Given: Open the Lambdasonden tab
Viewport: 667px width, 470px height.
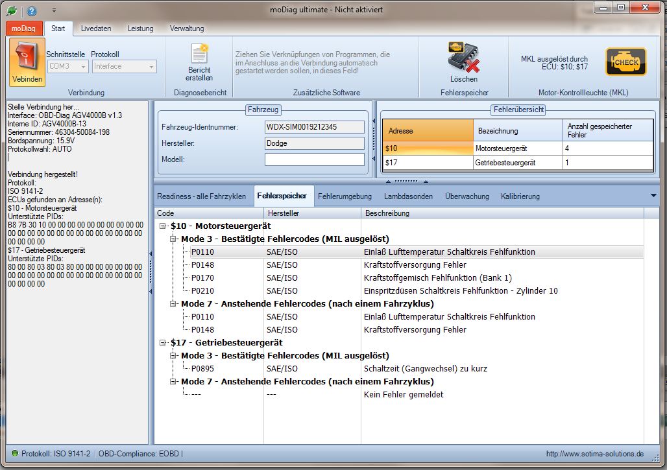Looking at the screenshot, I should pos(409,196).
